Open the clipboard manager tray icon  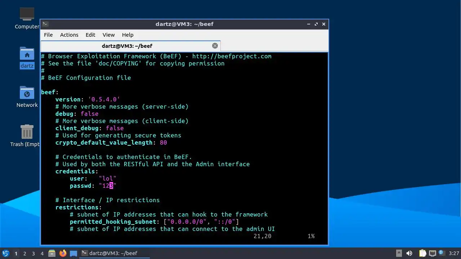[x=422, y=253]
